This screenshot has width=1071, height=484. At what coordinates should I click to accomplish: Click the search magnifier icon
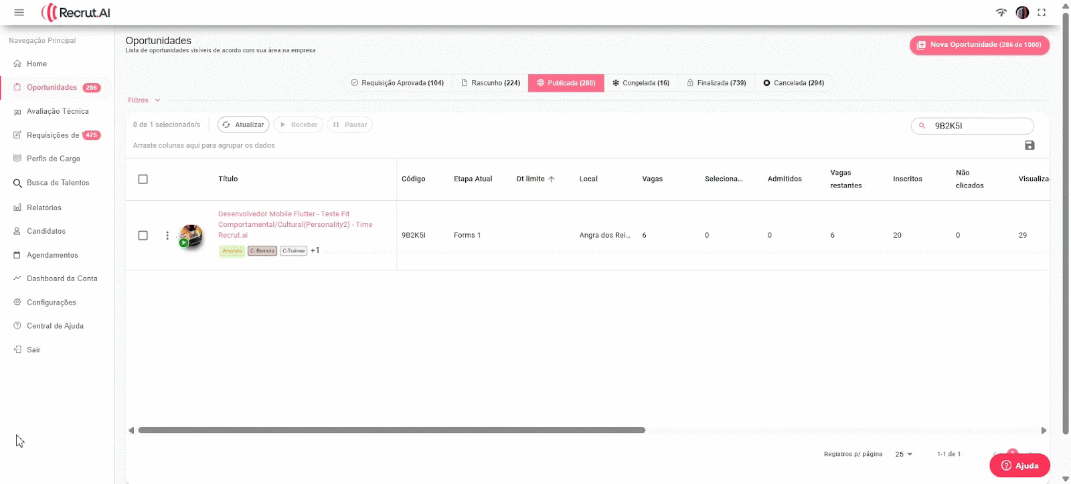click(922, 126)
